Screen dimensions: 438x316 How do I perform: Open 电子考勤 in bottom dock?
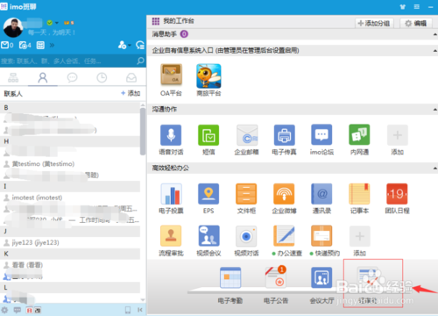coord(230,277)
